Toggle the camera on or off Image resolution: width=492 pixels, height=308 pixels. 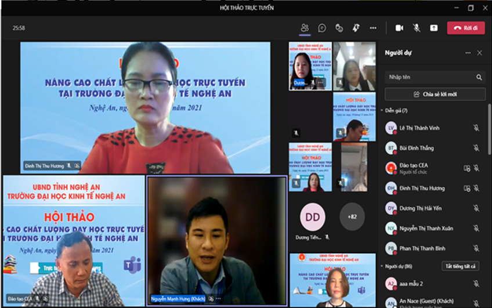click(x=399, y=28)
